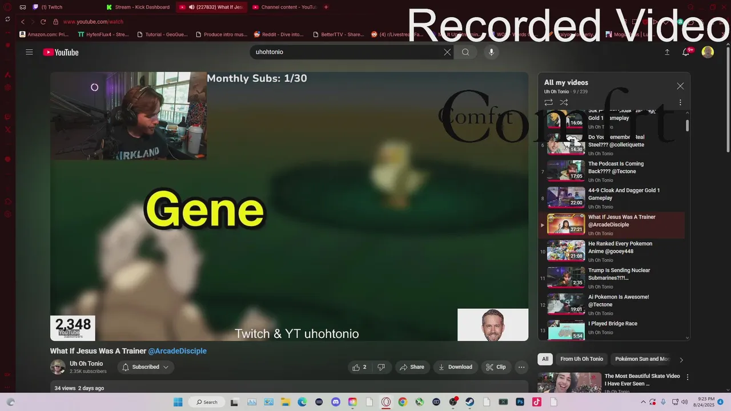Share this video
This screenshot has height=411, width=731.
click(412, 367)
